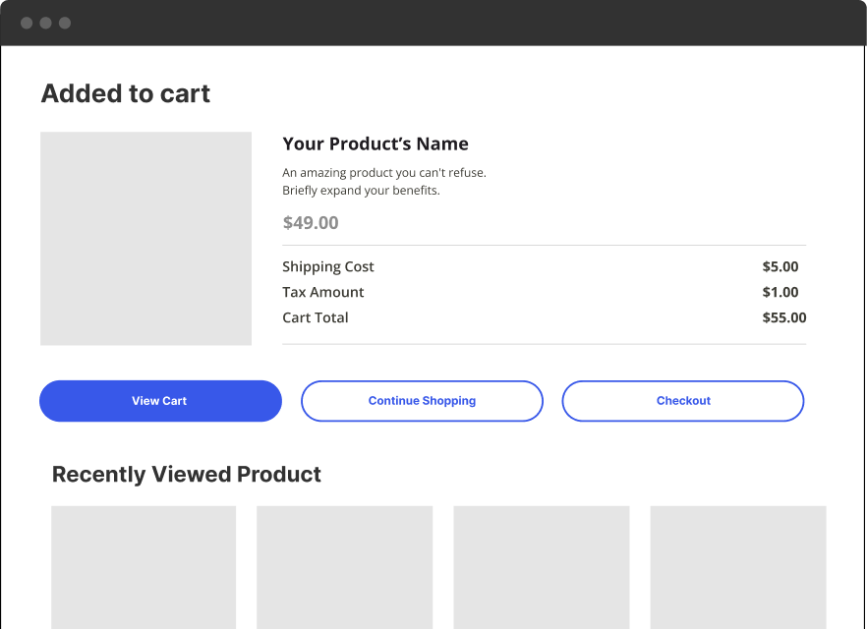
Task: Open second recently viewed product thumbnail
Action: click(x=344, y=567)
